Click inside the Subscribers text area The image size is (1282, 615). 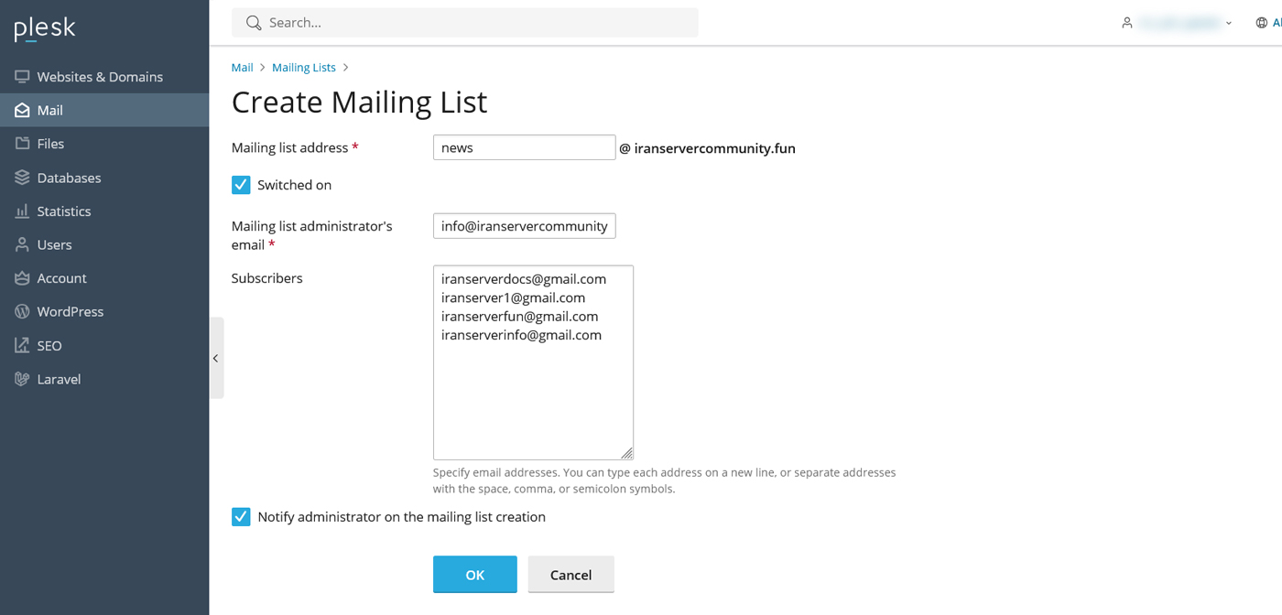tap(533, 361)
